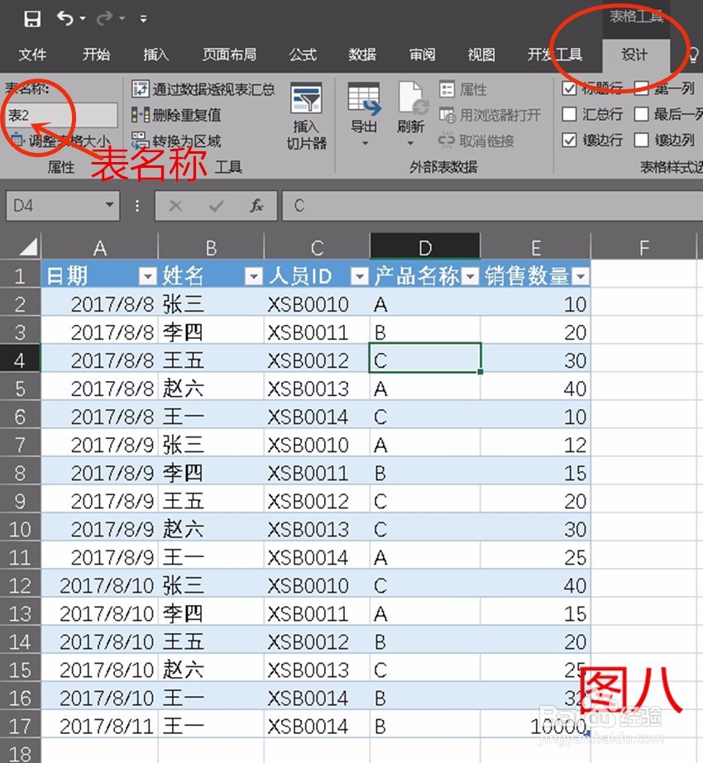Check the Banded Columns checkbox
The image size is (703, 763).
pyautogui.click(x=640, y=139)
